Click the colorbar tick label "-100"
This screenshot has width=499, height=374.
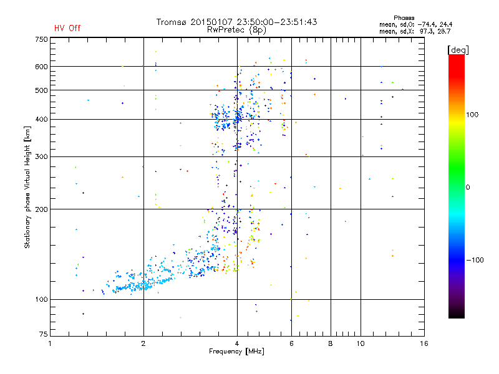475,260
